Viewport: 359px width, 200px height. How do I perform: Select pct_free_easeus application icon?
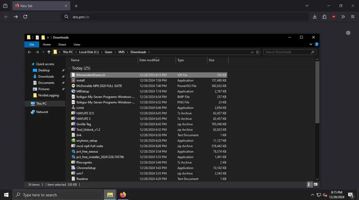[73, 152]
